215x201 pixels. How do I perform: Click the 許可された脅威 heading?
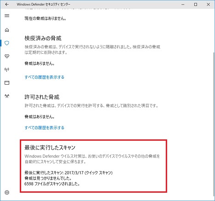click(42, 97)
